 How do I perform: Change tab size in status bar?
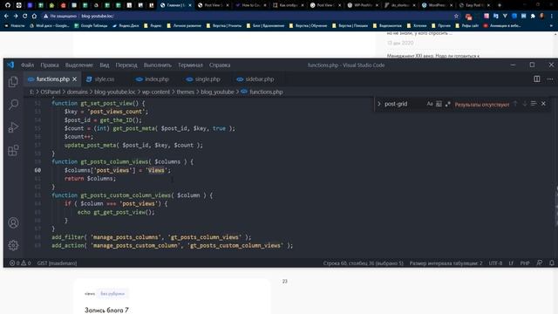click(x=446, y=263)
